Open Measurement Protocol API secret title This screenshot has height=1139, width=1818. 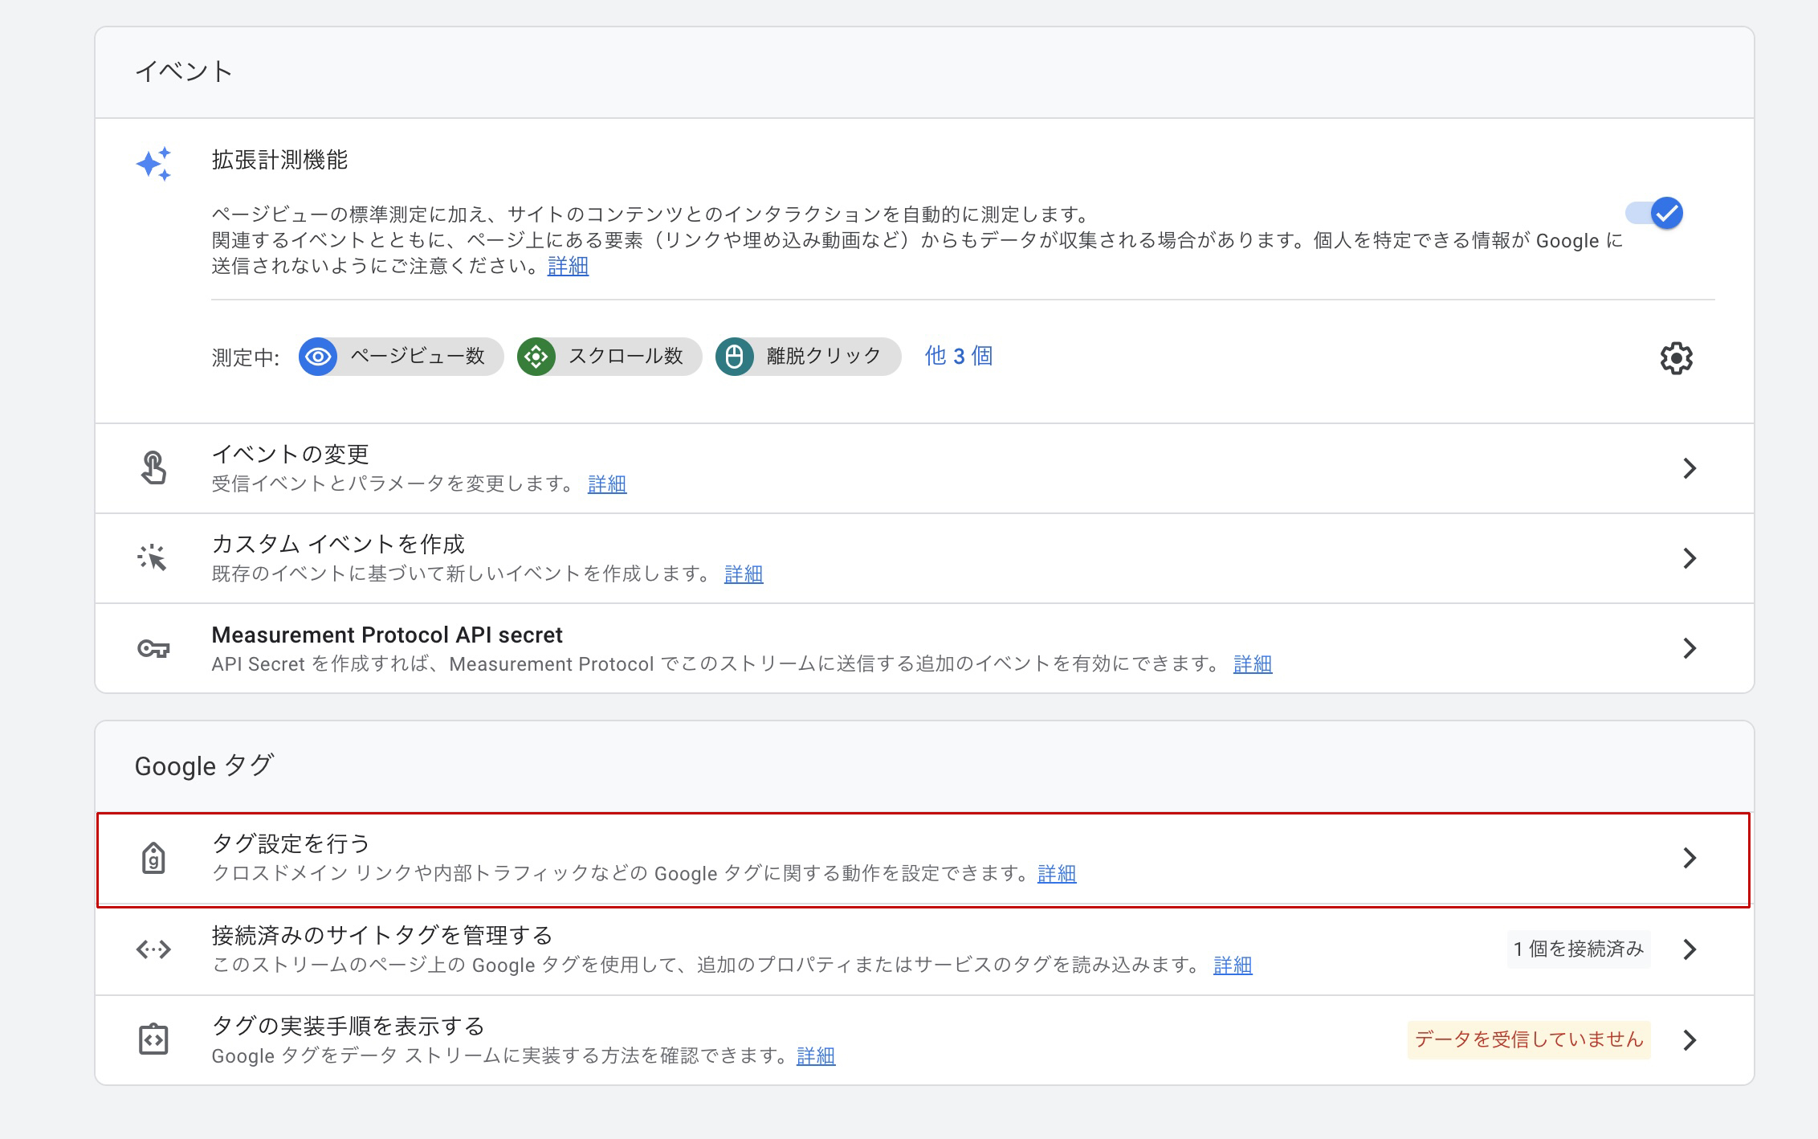point(387,635)
